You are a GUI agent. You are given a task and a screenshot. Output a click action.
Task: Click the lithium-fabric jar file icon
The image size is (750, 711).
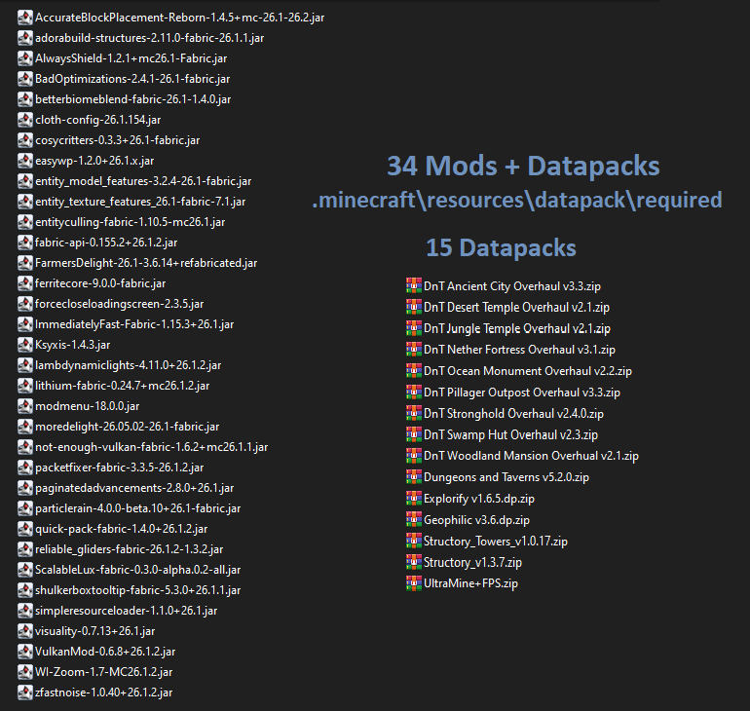coord(25,386)
